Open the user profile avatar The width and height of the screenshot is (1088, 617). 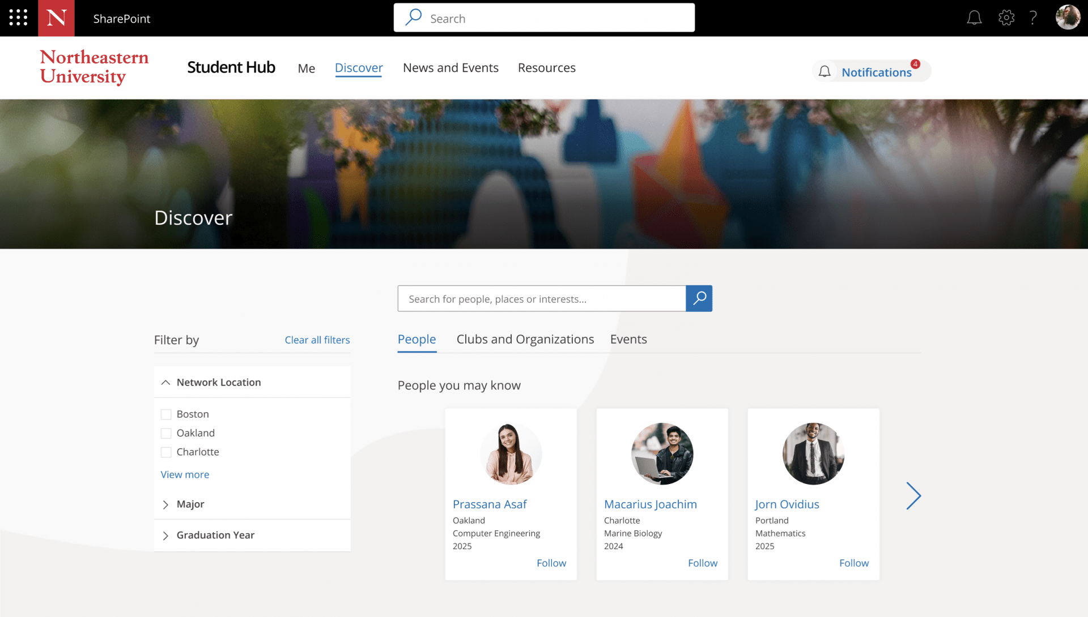1068,17
